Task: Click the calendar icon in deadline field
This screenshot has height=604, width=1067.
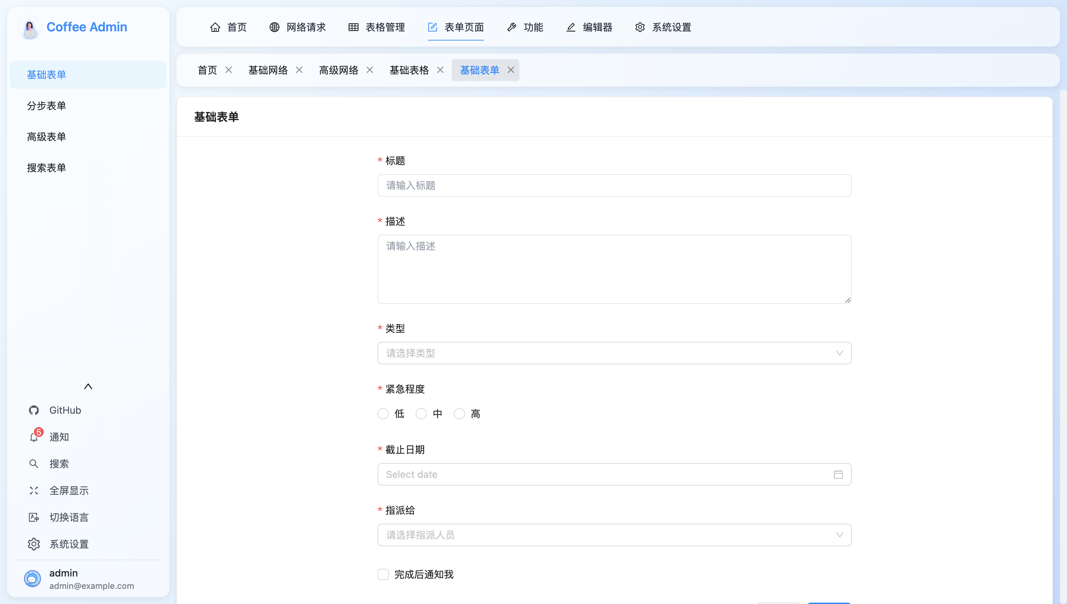Action: tap(838, 474)
